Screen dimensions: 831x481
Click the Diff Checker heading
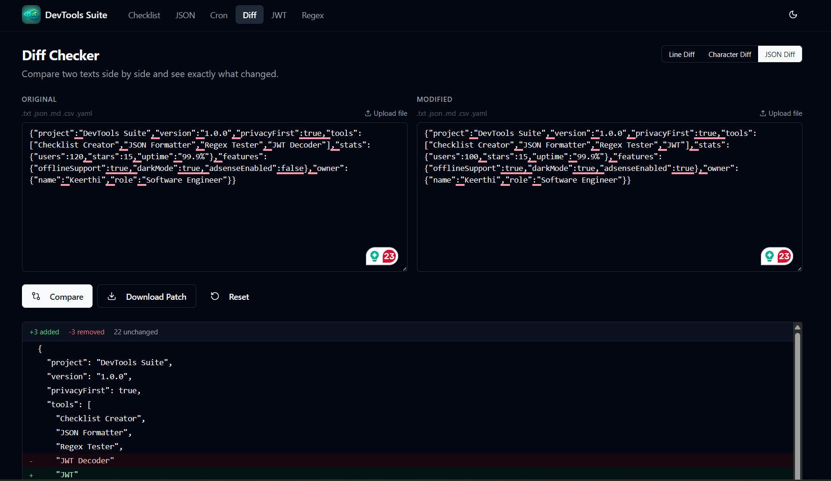tap(61, 56)
